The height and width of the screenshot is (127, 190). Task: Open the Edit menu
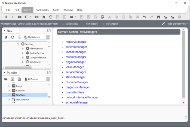click(x=17, y=10)
